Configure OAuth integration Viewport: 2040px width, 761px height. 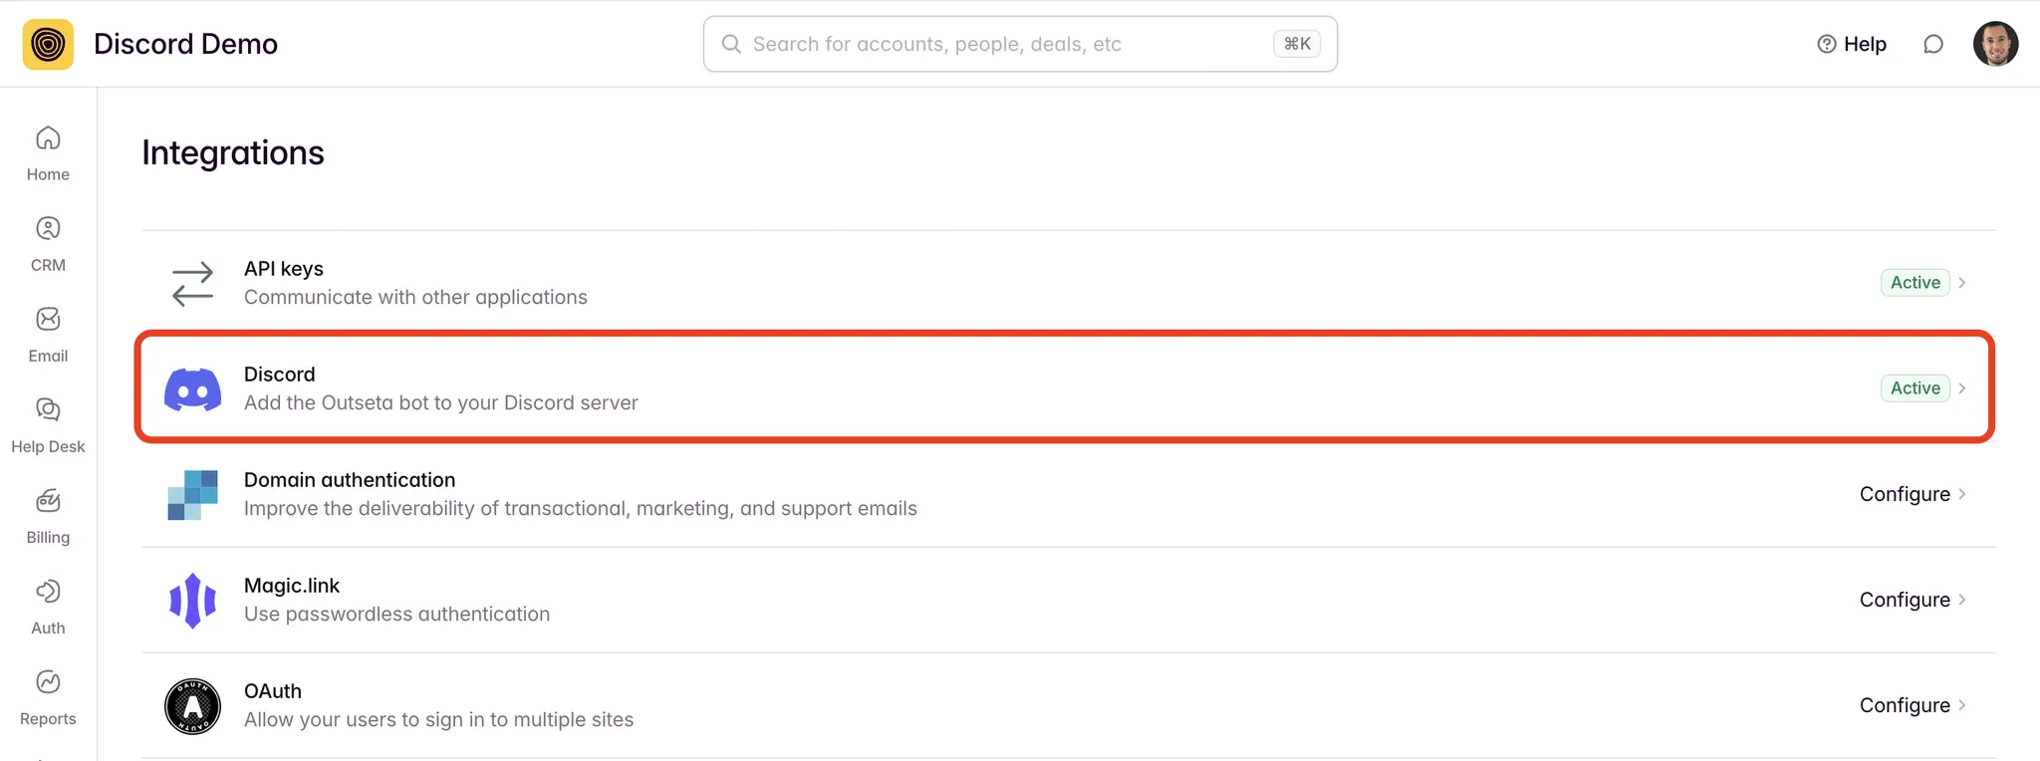(x=1905, y=705)
